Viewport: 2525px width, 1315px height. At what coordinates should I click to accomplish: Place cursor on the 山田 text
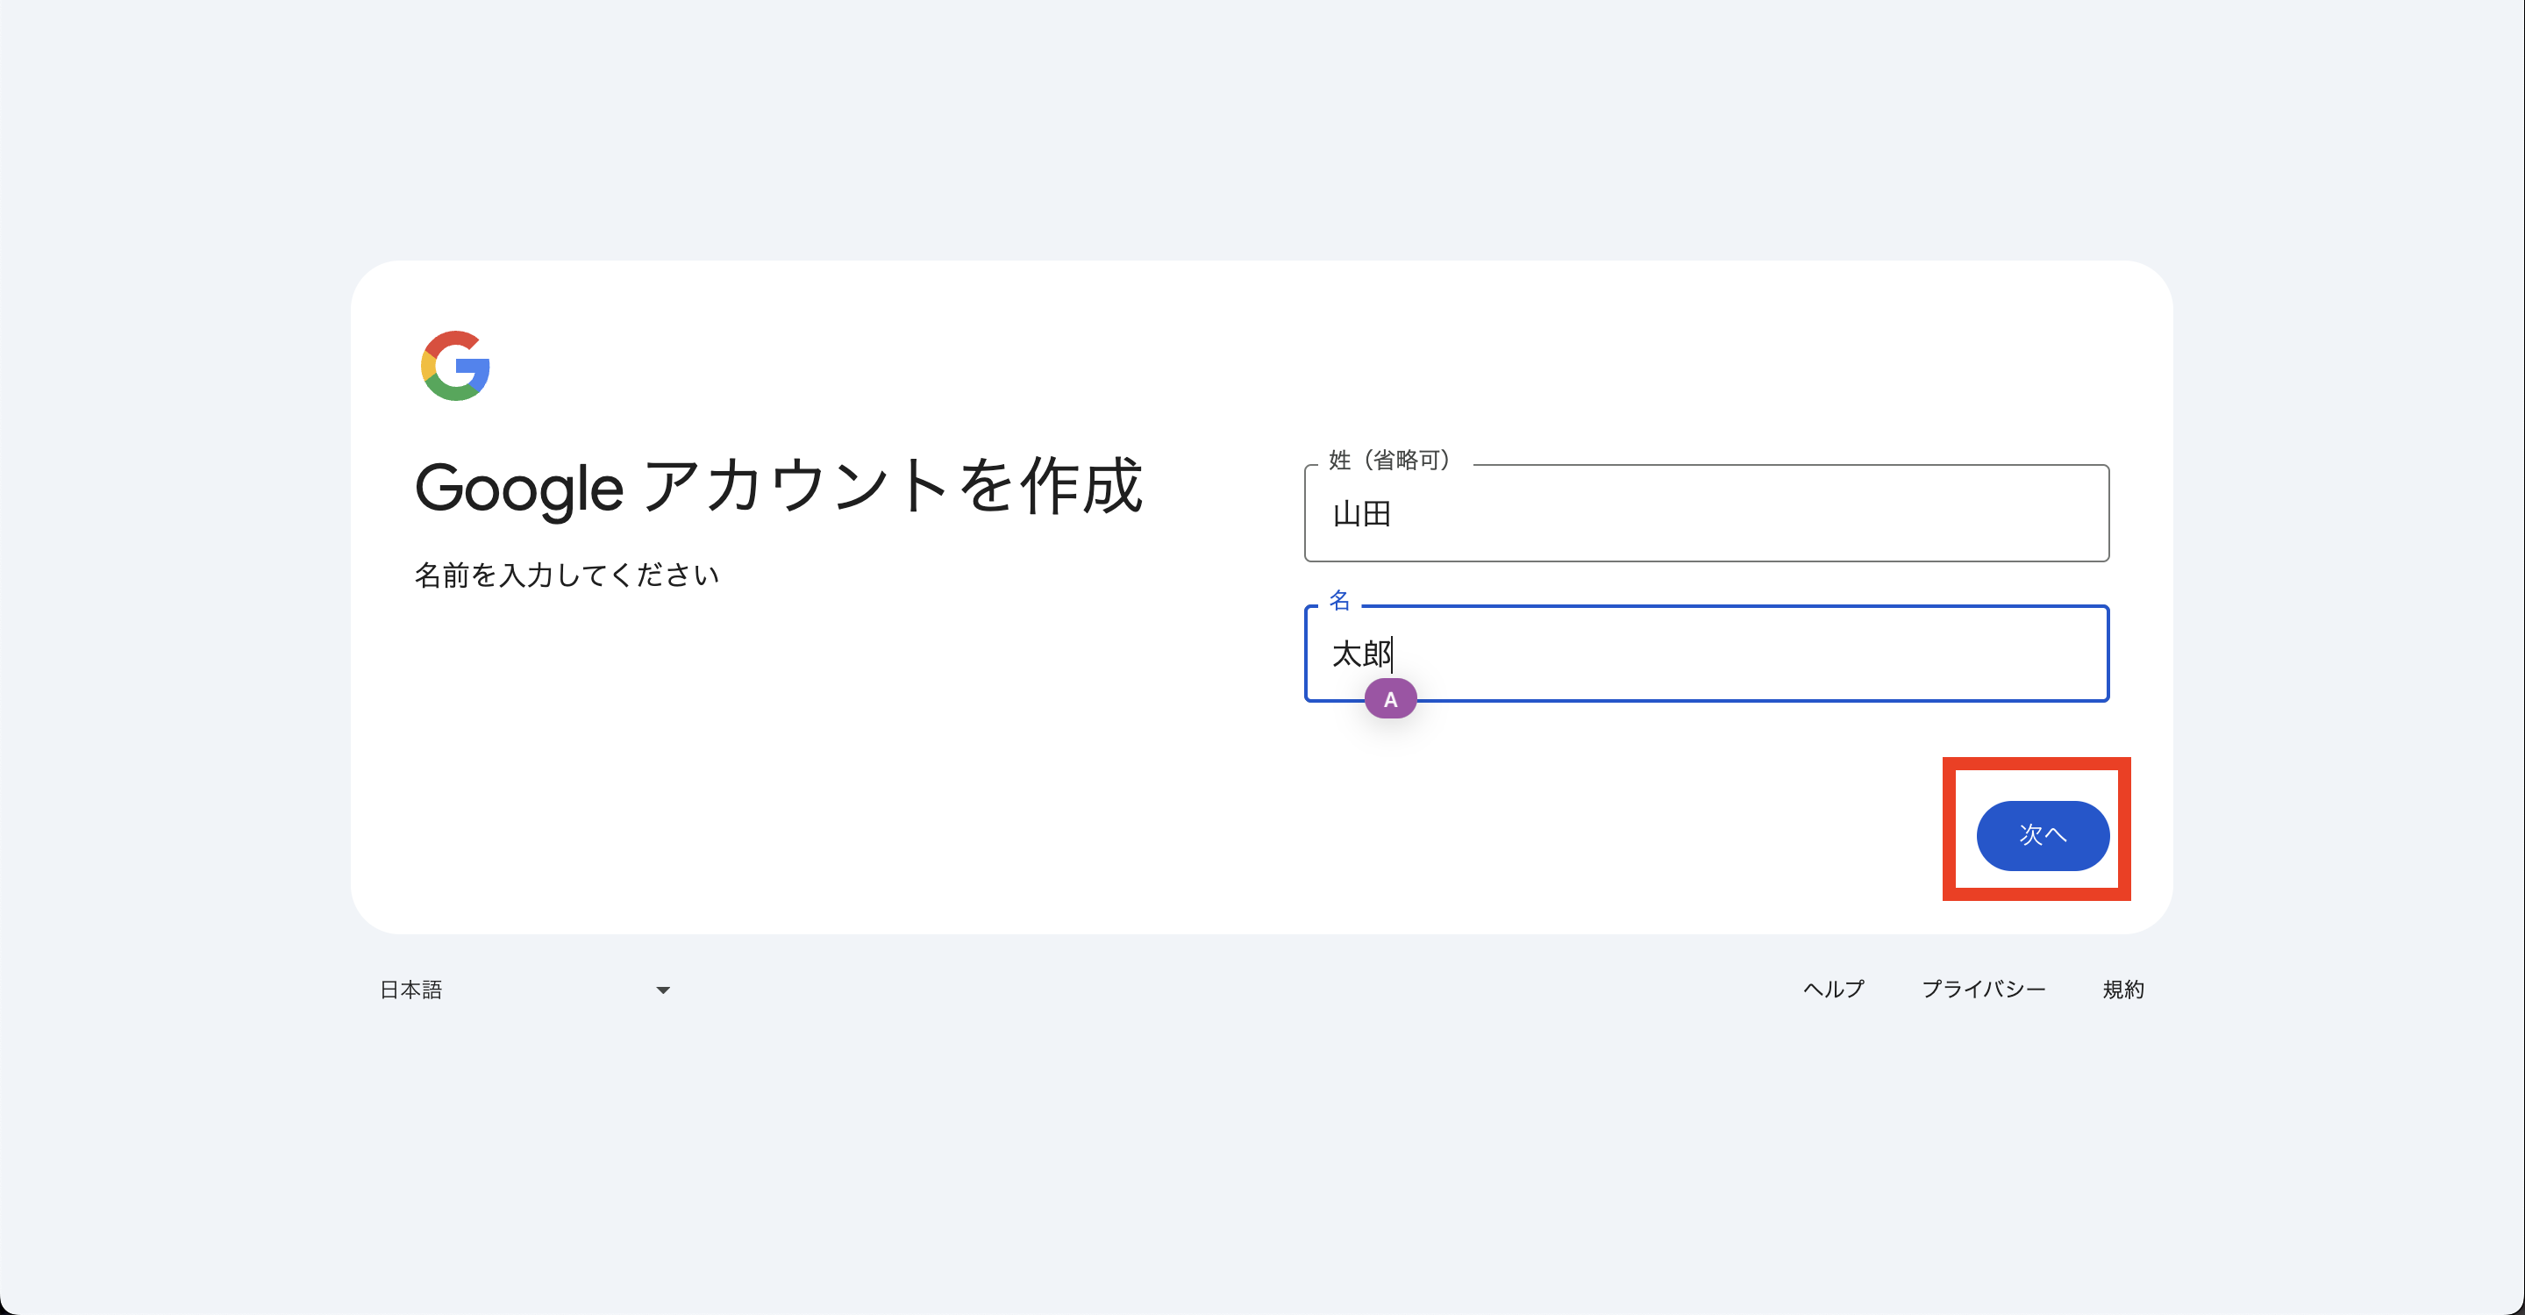[1361, 514]
